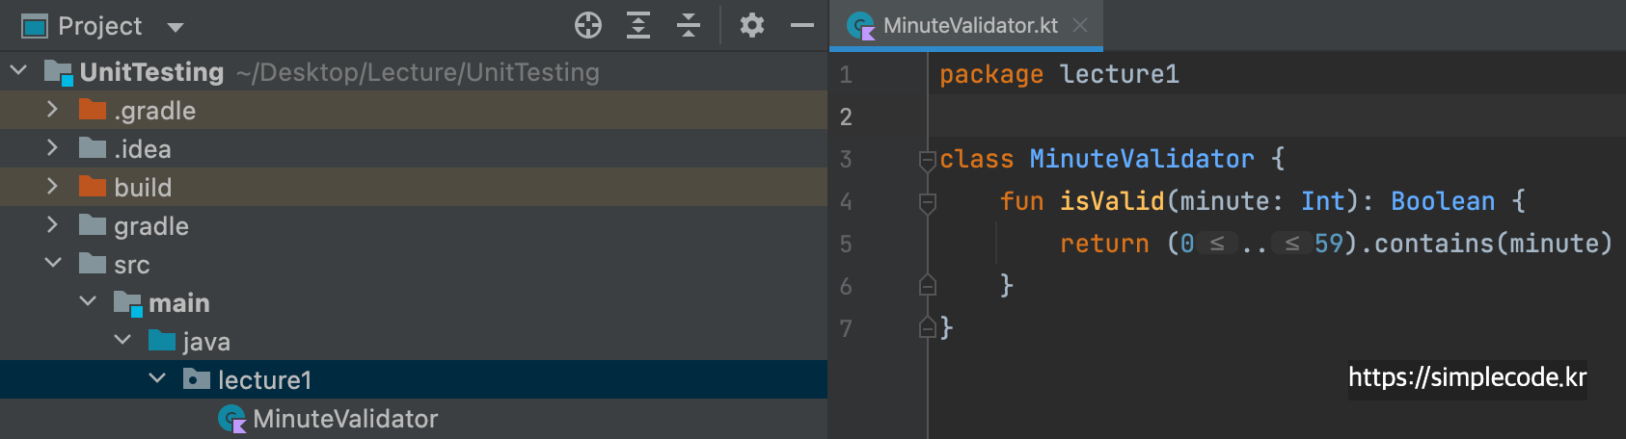Viewport: 1626px width, 439px height.
Task: Open the Project panel gear settings
Action: 752,25
